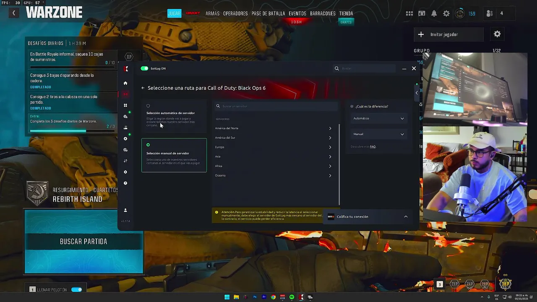Expand the Califica tu conexión panel
Screen dimensions: 537x302
point(367,216)
